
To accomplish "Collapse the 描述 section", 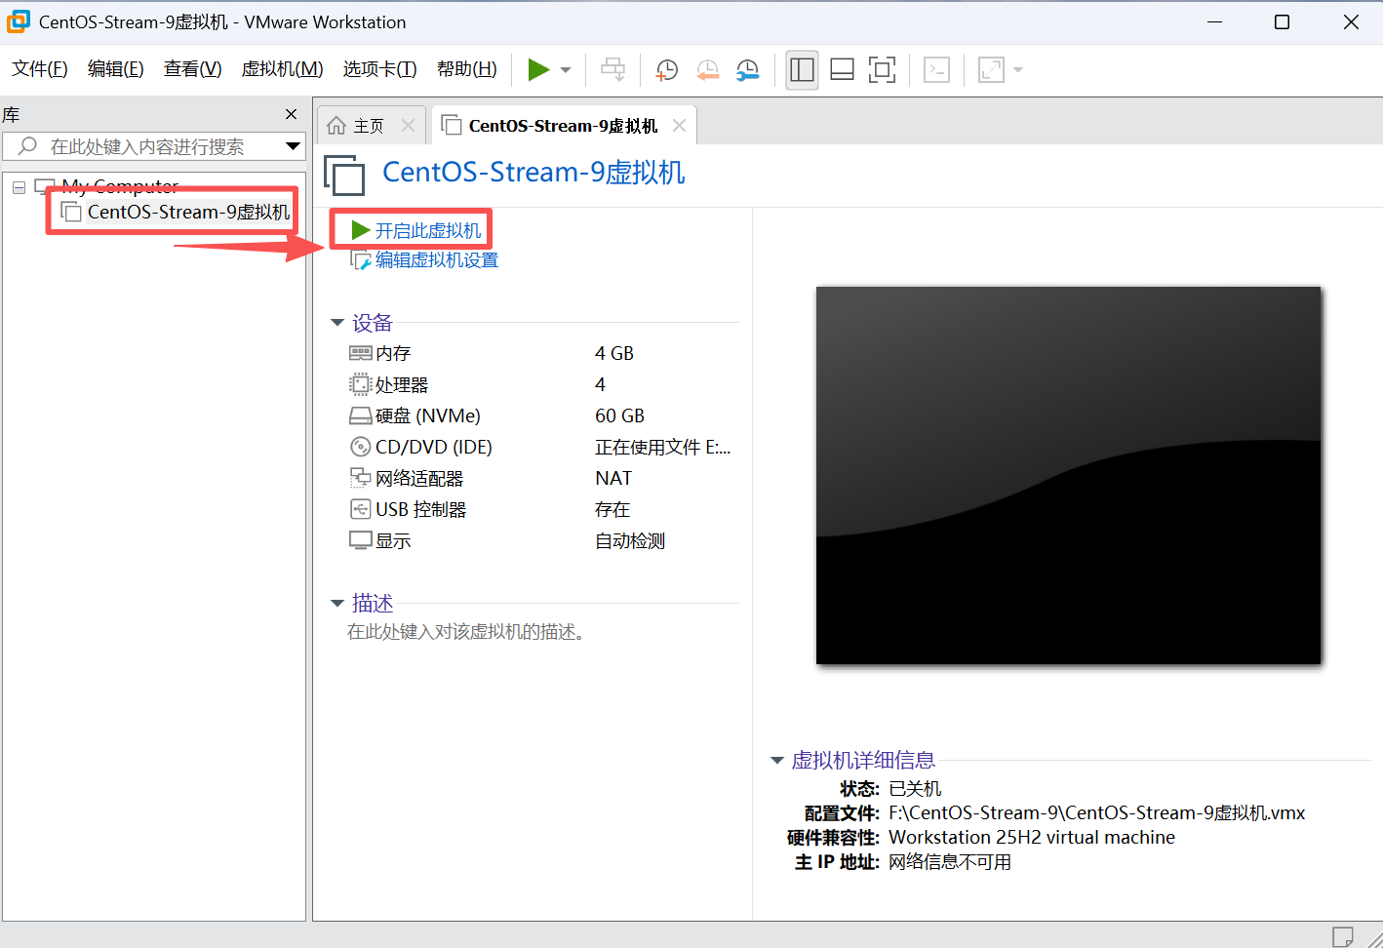I will click(337, 604).
